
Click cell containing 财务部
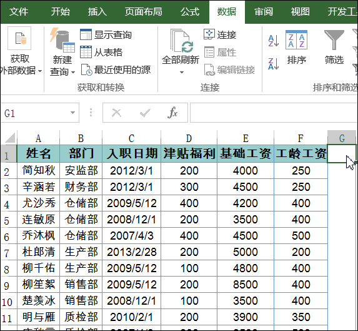(x=81, y=186)
